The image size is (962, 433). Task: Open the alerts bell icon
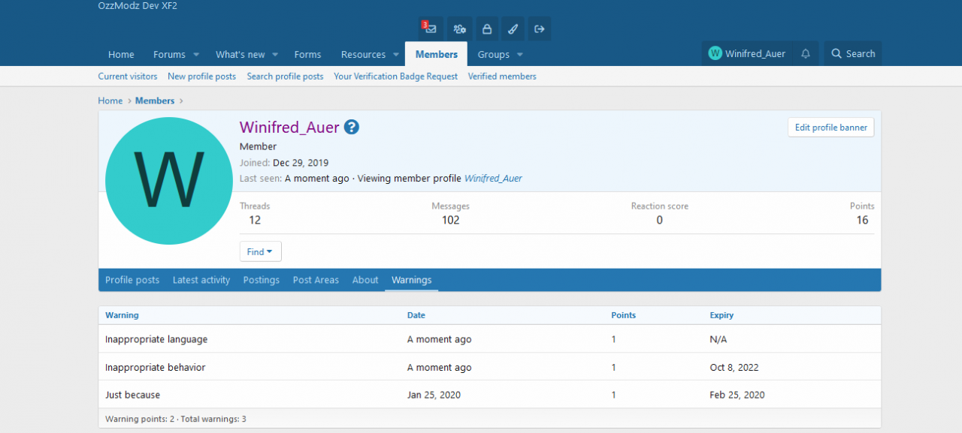806,54
